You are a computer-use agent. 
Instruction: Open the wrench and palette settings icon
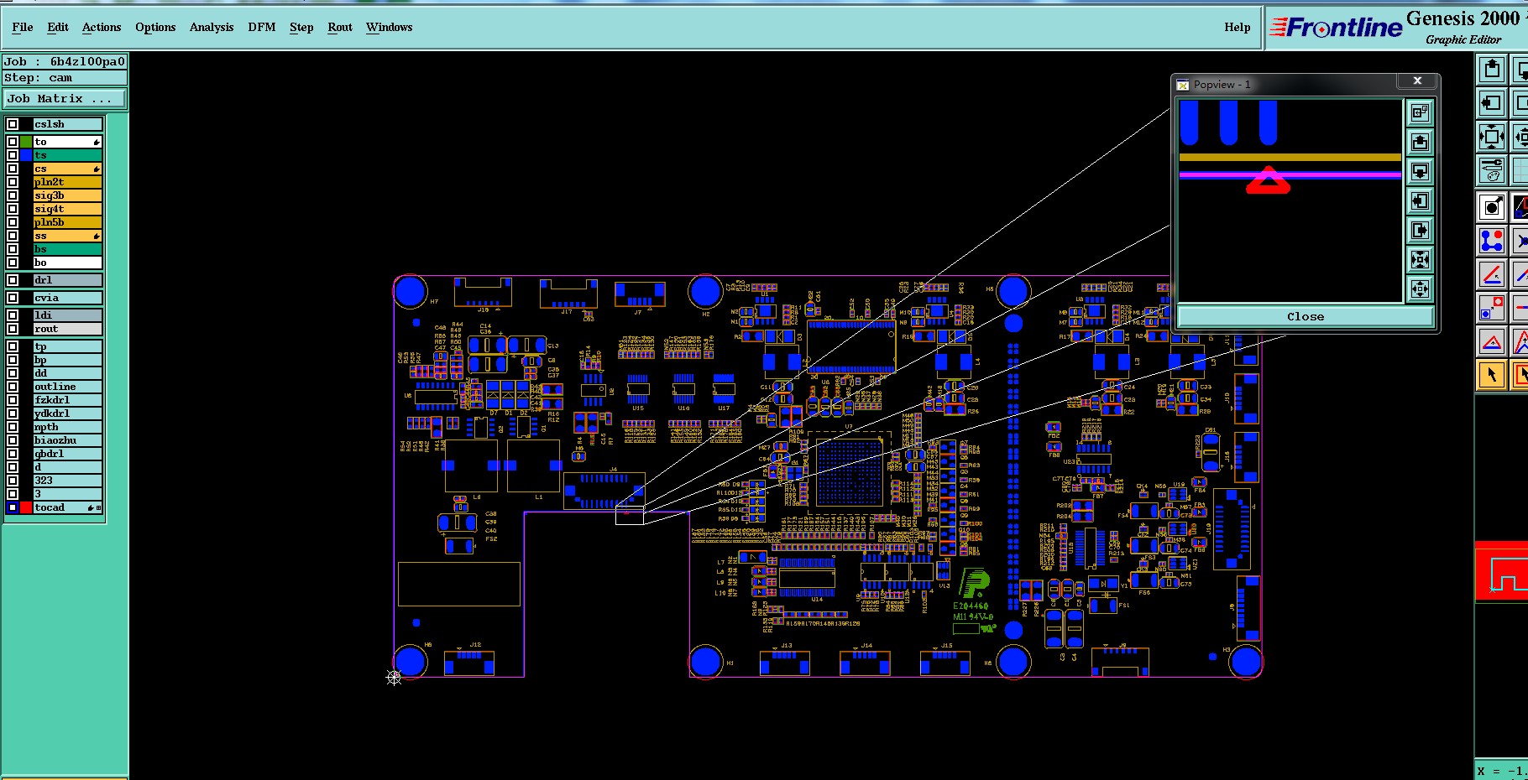[x=1492, y=170]
